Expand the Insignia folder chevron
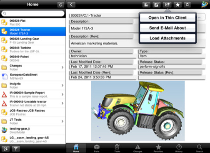This screenshot has width=210, height=153. (62, 86)
